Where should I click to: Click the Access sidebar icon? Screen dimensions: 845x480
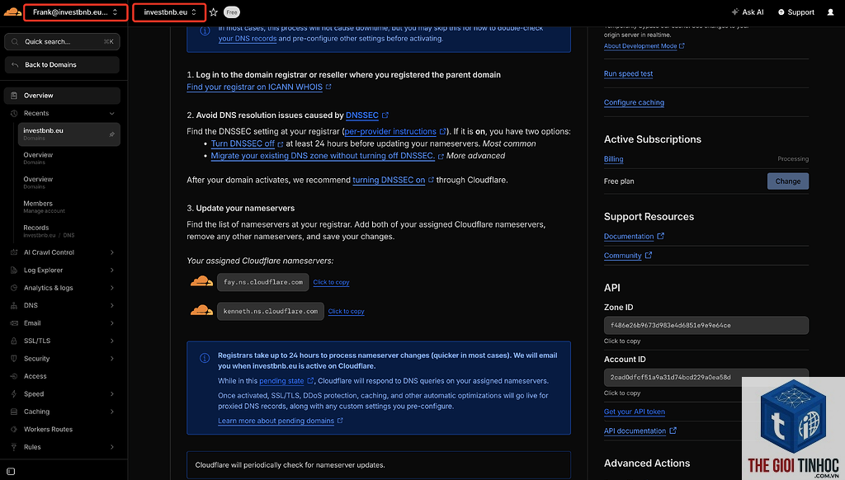tap(14, 377)
